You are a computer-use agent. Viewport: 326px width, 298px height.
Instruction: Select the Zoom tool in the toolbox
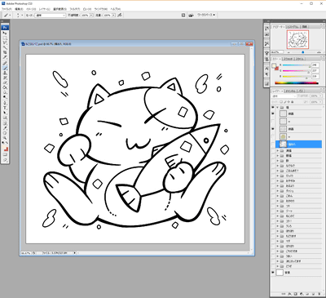tap(5, 138)
